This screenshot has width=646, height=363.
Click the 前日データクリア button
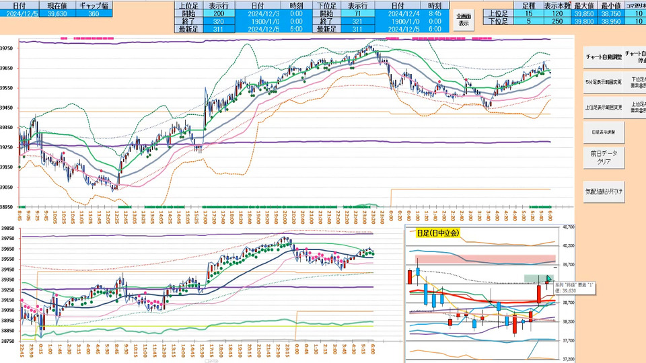click(x=604, y=157)
